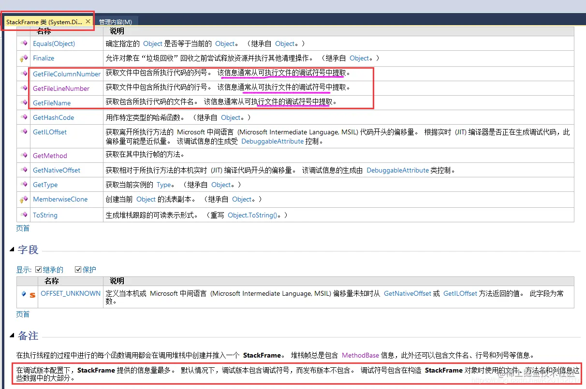This screenshot has width=586, height=389.
Task: Open the MemberwiseClone link
Action: coord(60,199)
